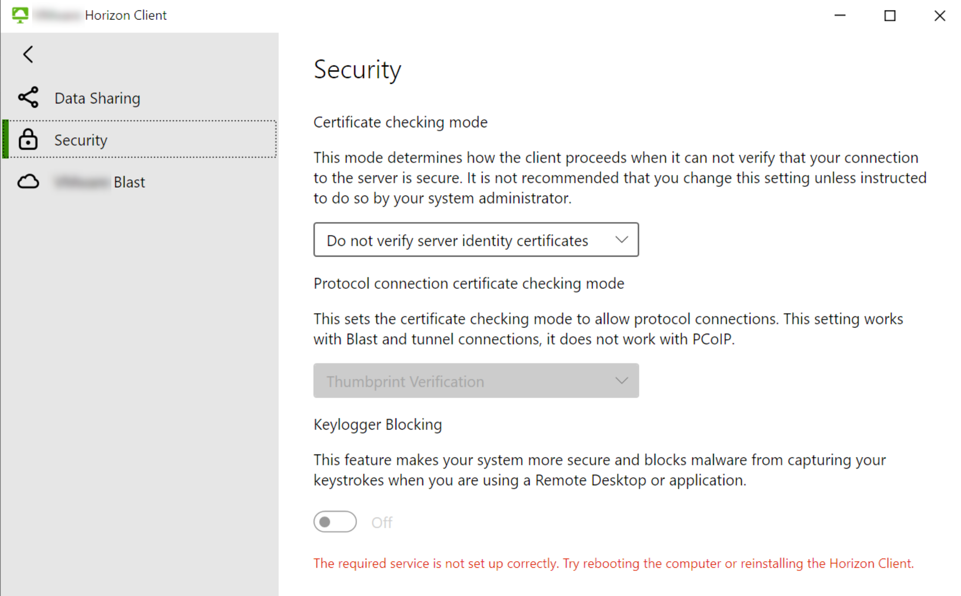Expand chevron of Do not verify dropdown
The width and height of the screenshot is (961, 596).
click(621, 240)
